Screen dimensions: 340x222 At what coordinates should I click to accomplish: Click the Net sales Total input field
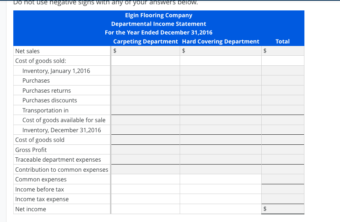pyautogui.click(x=282, y=51)
